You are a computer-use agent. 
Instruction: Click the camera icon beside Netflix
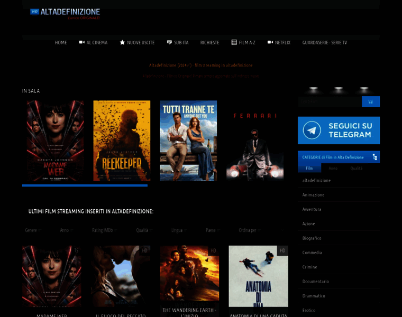tap(270, 42)
